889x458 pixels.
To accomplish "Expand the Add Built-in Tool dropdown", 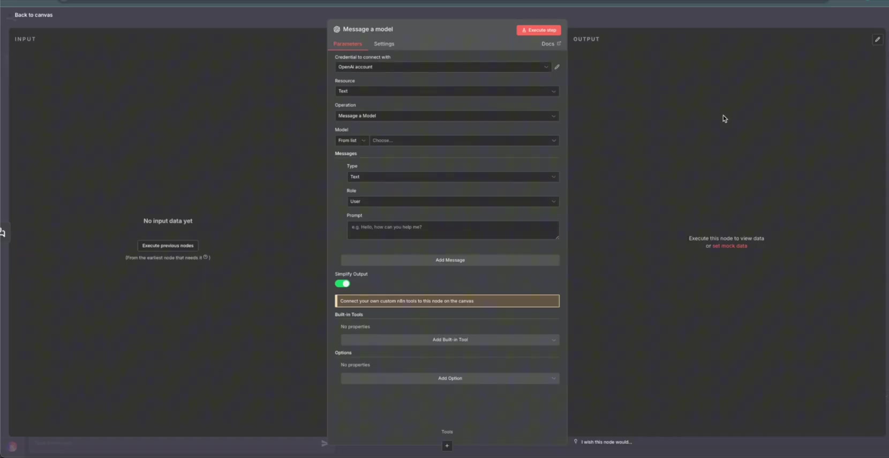I will [450, 340].
